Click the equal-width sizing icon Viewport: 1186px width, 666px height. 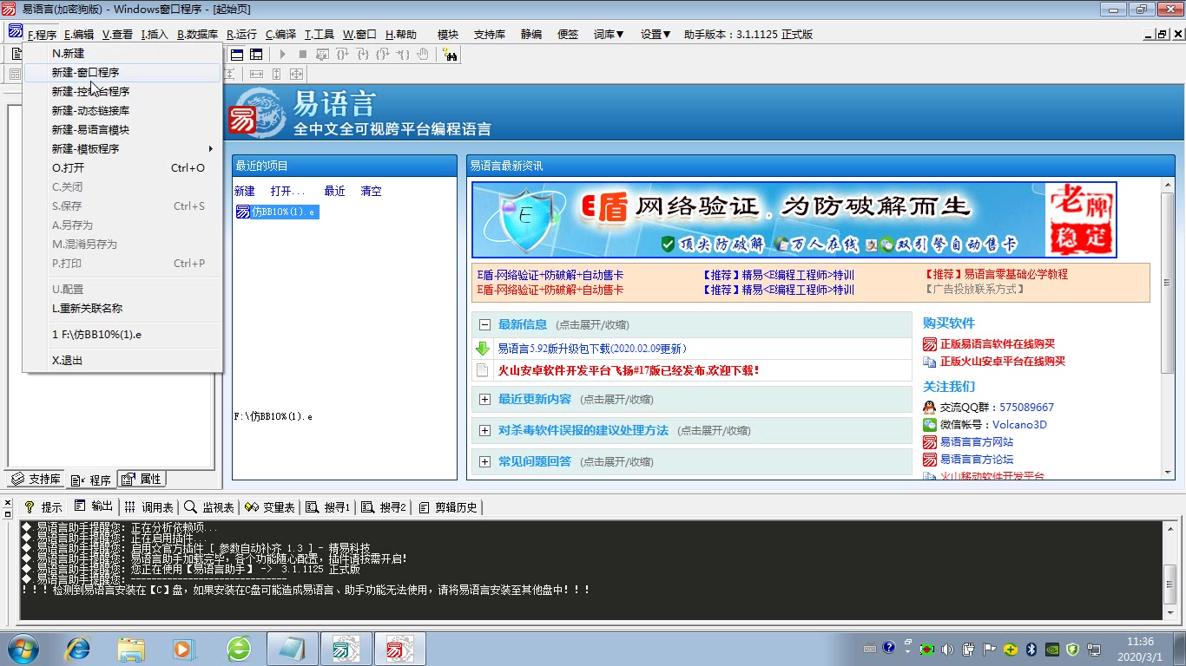256,75
